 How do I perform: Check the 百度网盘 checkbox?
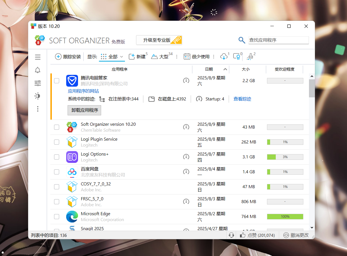point(57,172)
